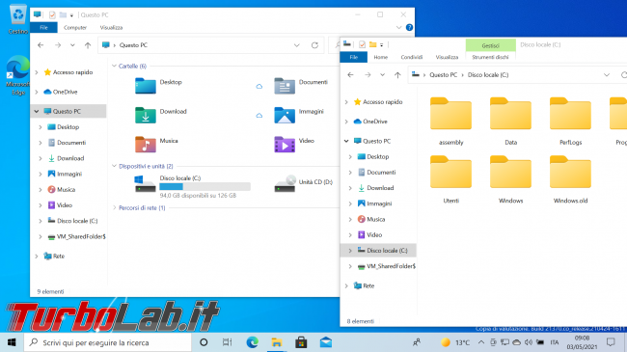Collapse the Cartelle (6) group

[x=114, y=66]
